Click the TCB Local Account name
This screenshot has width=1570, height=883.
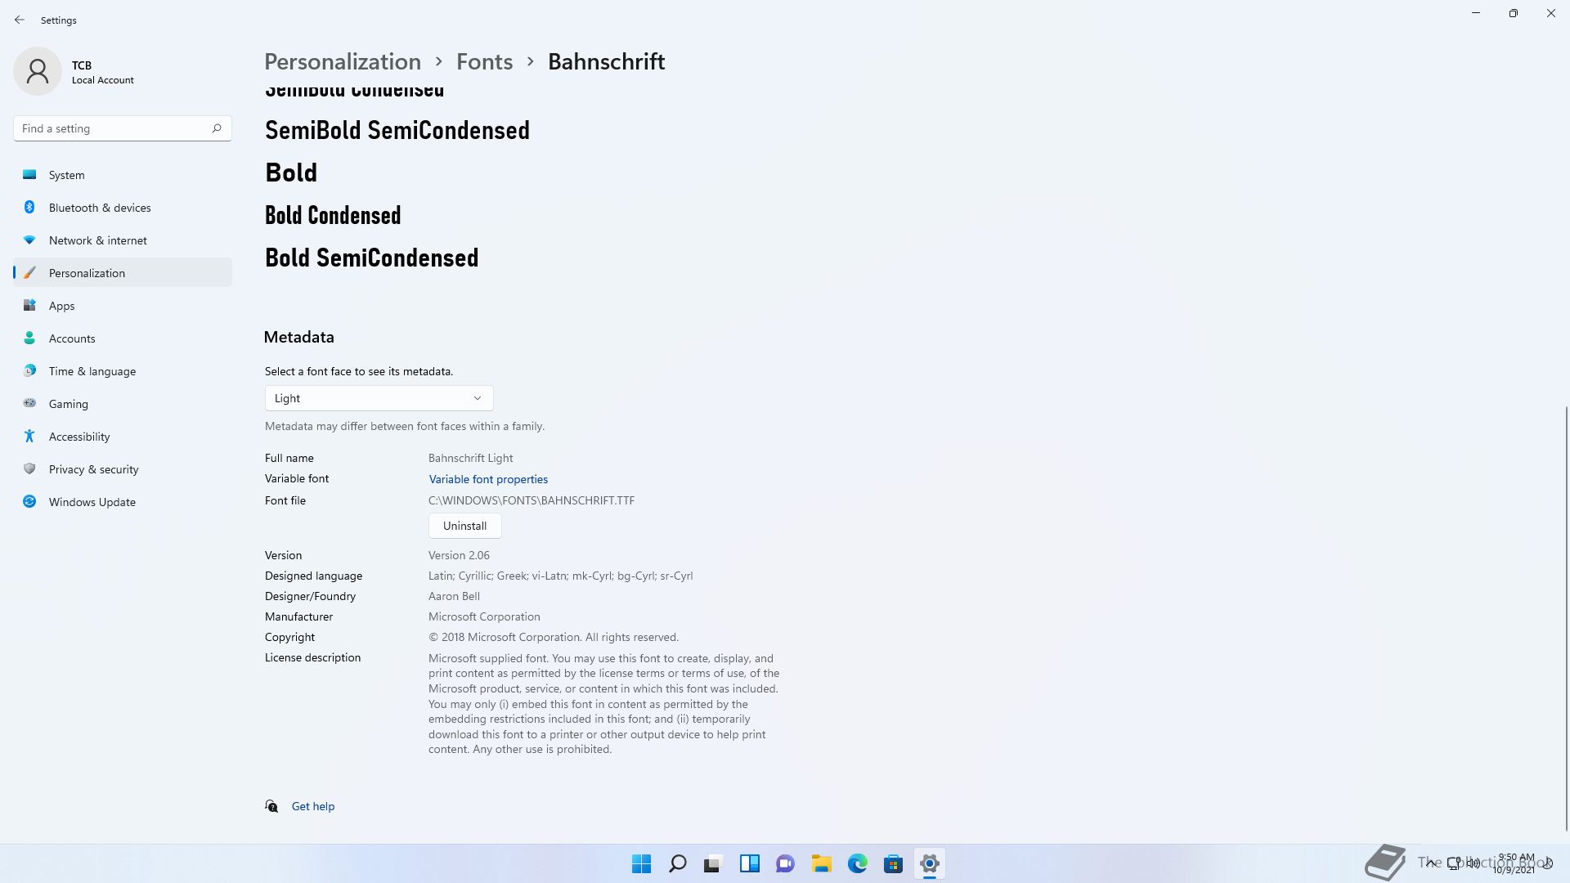tap(102, 72)
